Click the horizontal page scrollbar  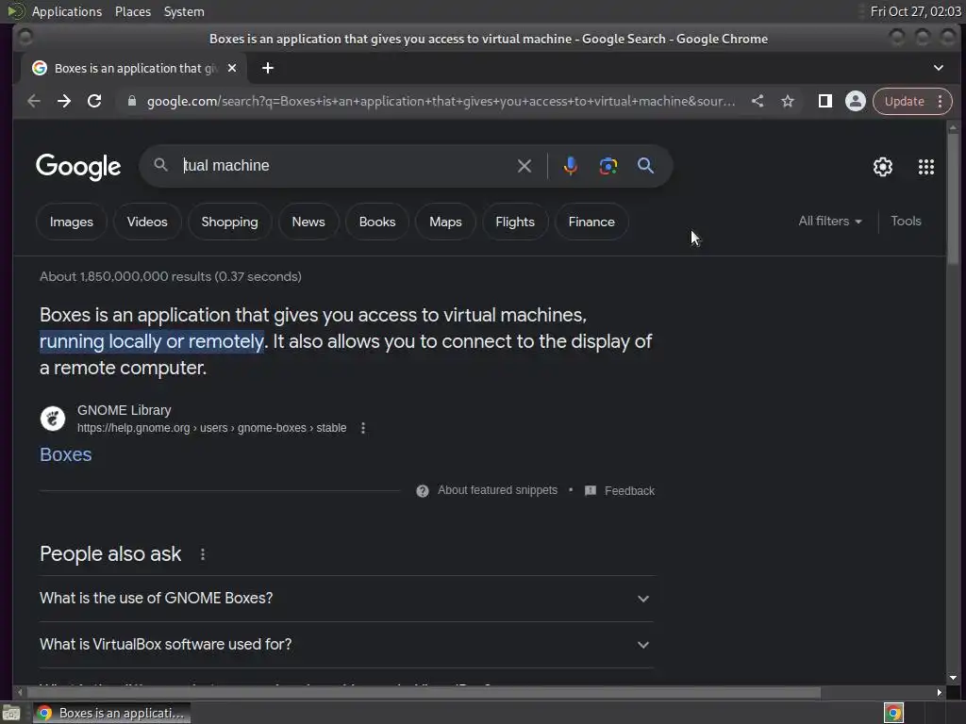(424, 693)
